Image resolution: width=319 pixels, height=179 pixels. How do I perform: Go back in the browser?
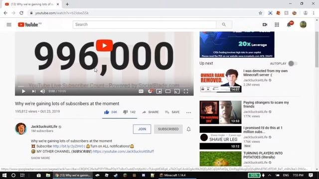point(5,13)
